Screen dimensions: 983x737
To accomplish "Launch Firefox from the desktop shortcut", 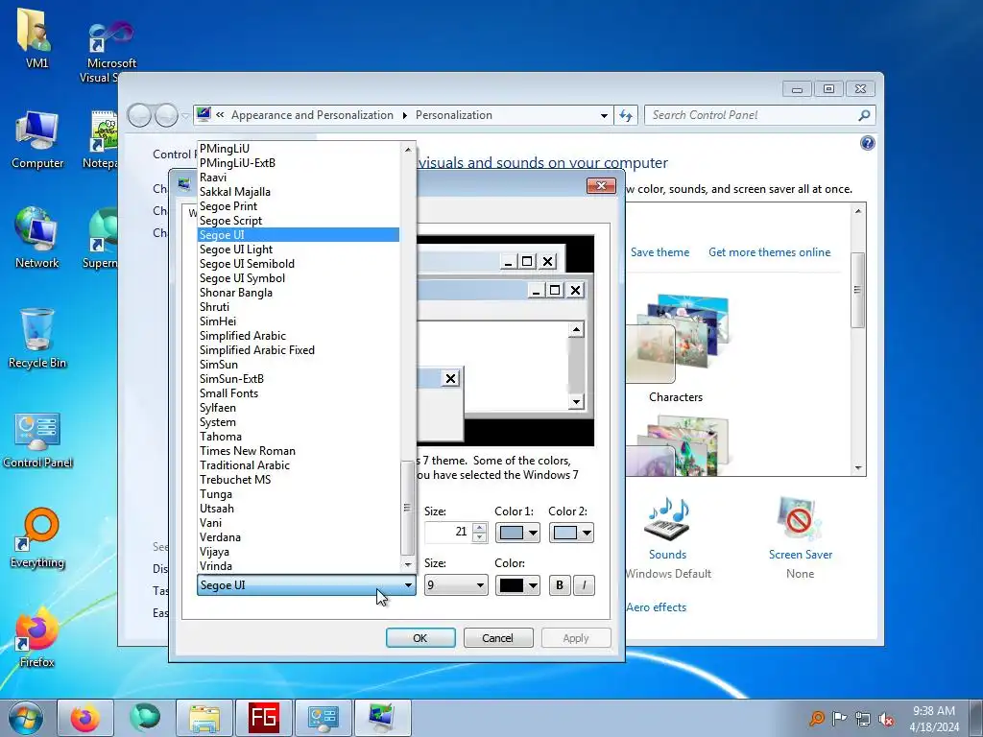I will [37, 637].
